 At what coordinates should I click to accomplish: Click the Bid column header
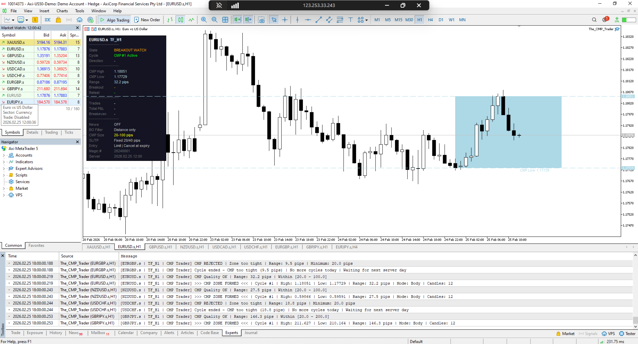46,35
